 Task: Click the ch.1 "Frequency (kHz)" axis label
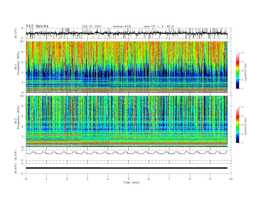[x=18, y=63]
